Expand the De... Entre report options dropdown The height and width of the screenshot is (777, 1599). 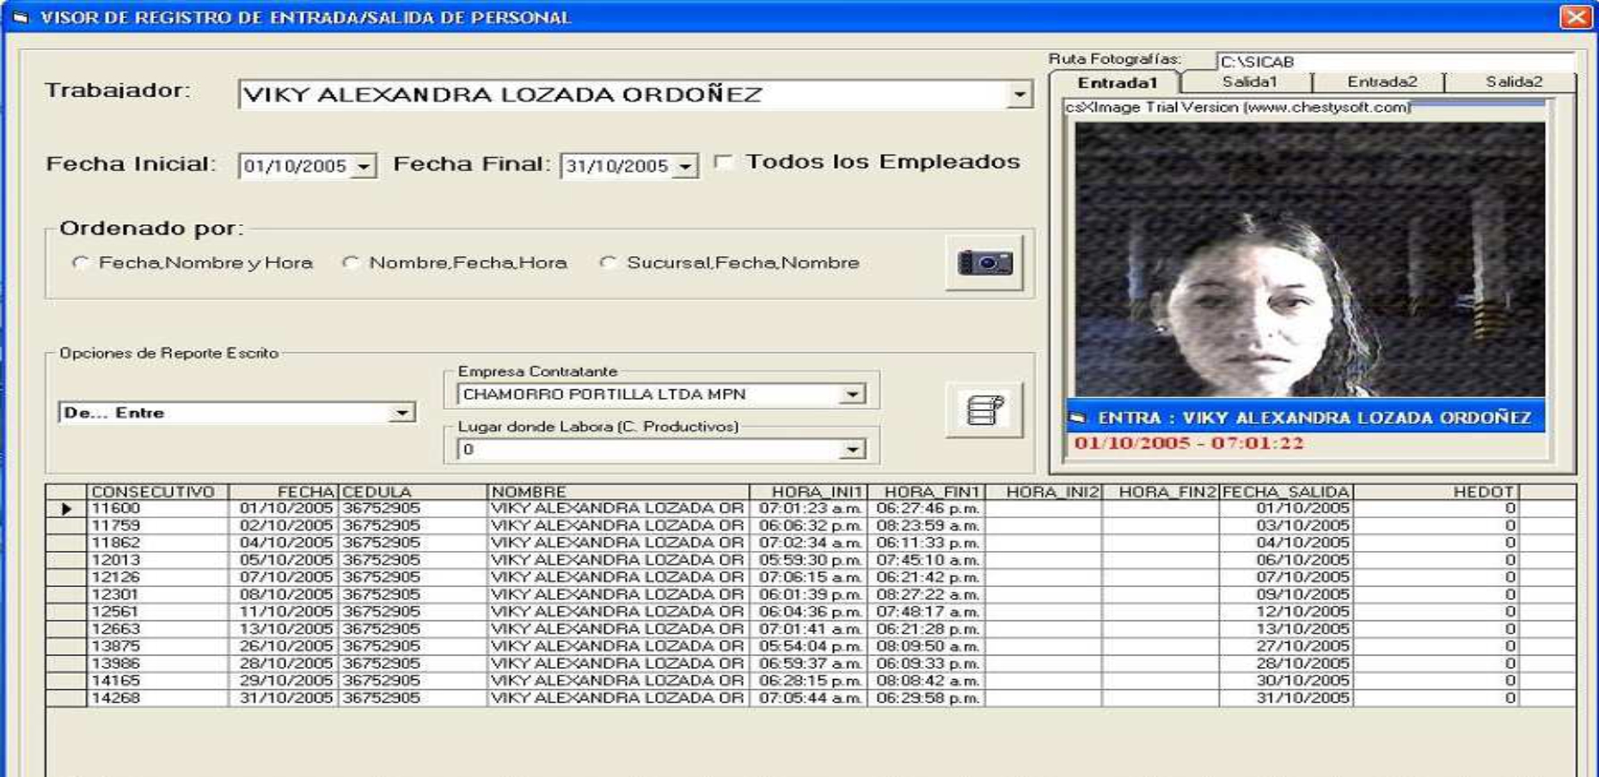tap(401, 413)
